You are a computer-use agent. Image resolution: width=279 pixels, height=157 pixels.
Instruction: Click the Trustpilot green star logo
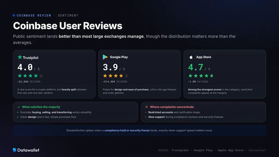20,57
